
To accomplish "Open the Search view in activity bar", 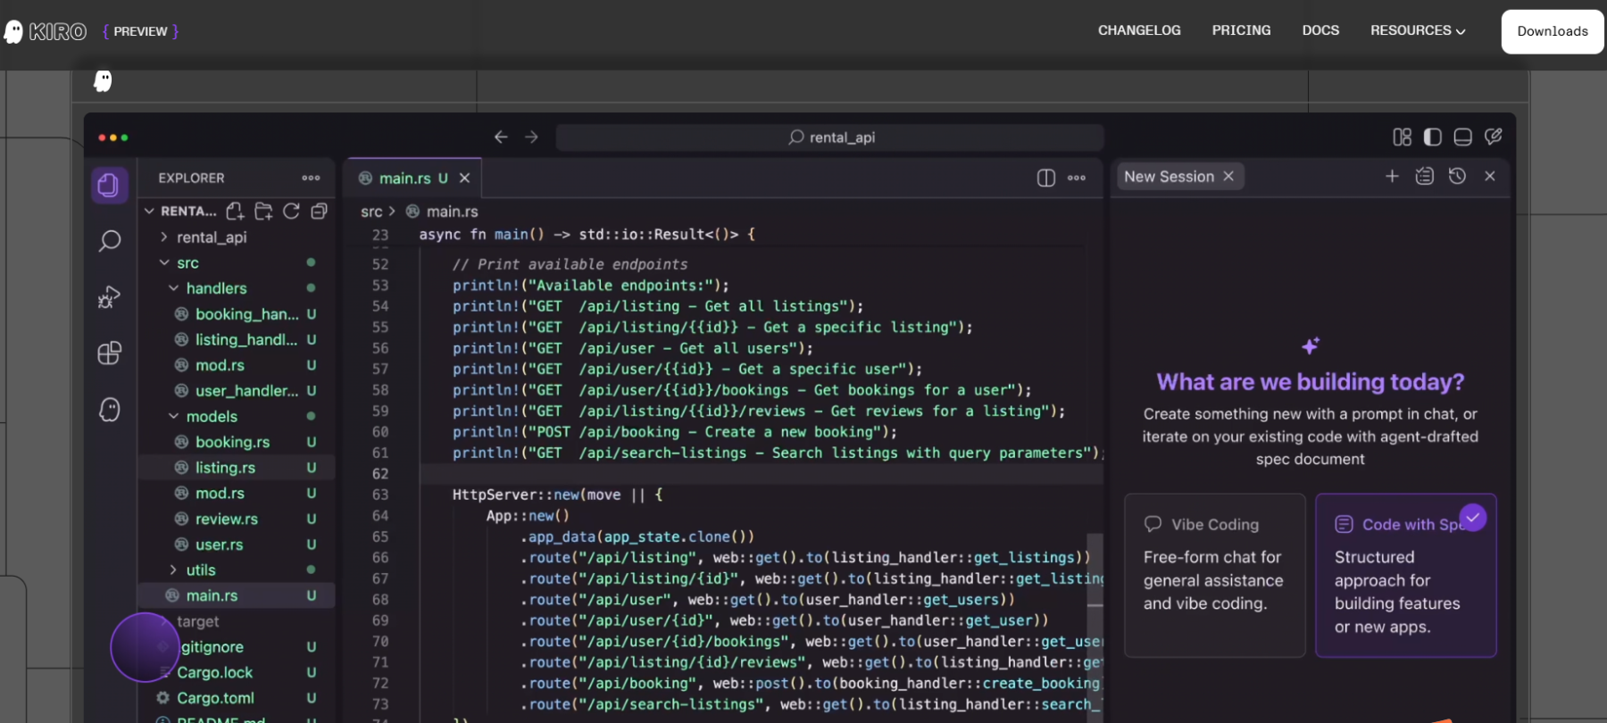I will click(110, 241).
